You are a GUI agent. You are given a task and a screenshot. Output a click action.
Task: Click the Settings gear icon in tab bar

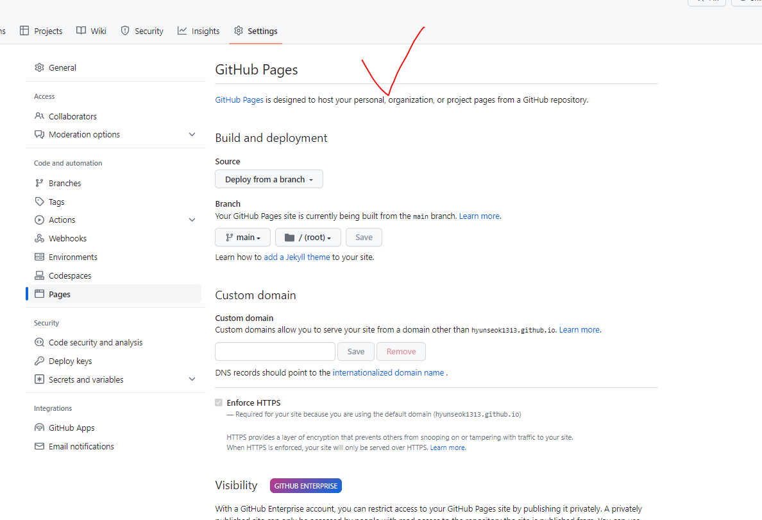pyautogui.click(x=238, y=31)
